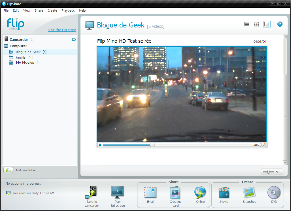Share the video Online
Screen dimensions: 291x211
click(200, 193)
